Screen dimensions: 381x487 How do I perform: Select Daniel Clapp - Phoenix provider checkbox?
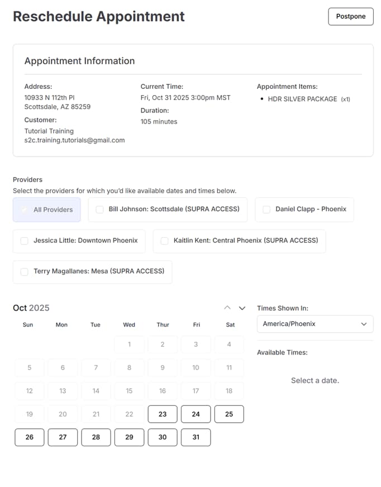(x=266, y=210)
